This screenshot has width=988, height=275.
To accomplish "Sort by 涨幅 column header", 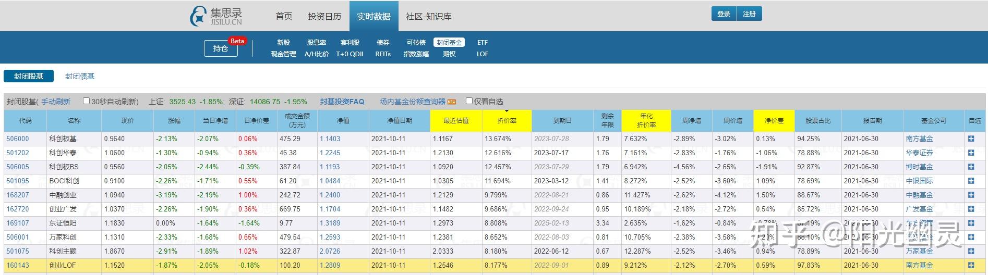I will tap(174, 121).
